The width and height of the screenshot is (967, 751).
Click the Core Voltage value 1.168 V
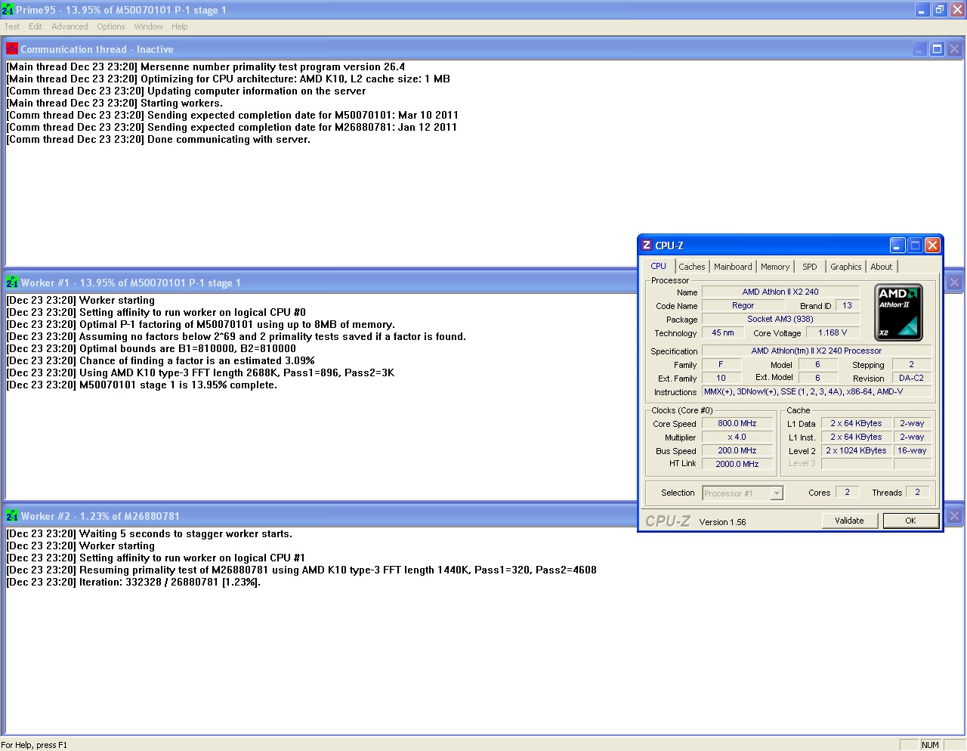point(833,333)
